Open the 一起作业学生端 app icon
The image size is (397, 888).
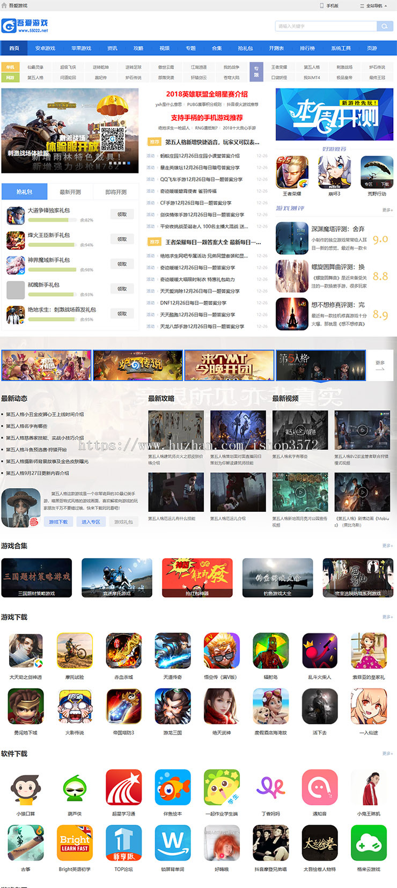[222, 787]
